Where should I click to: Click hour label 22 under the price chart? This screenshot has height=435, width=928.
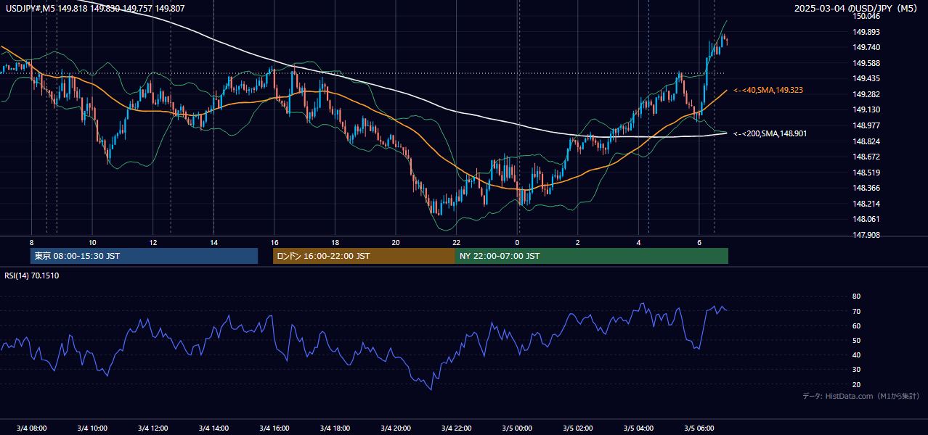456,242
